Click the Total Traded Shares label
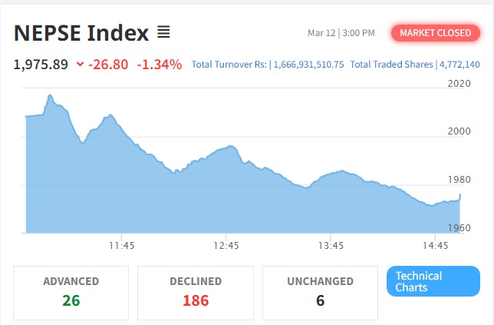The width and height of the screenshot is (494, 325). click(392, 65)
